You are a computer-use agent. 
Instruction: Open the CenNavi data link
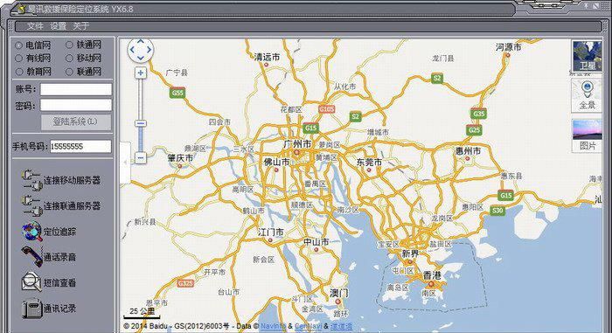point(309,326)
